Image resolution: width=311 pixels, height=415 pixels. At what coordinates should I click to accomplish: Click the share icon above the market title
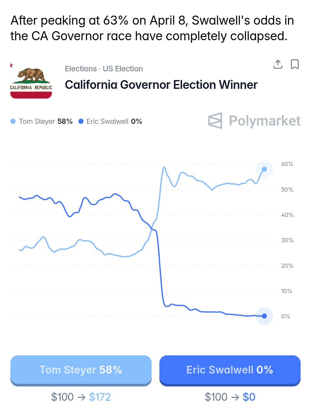click(278, 64)
